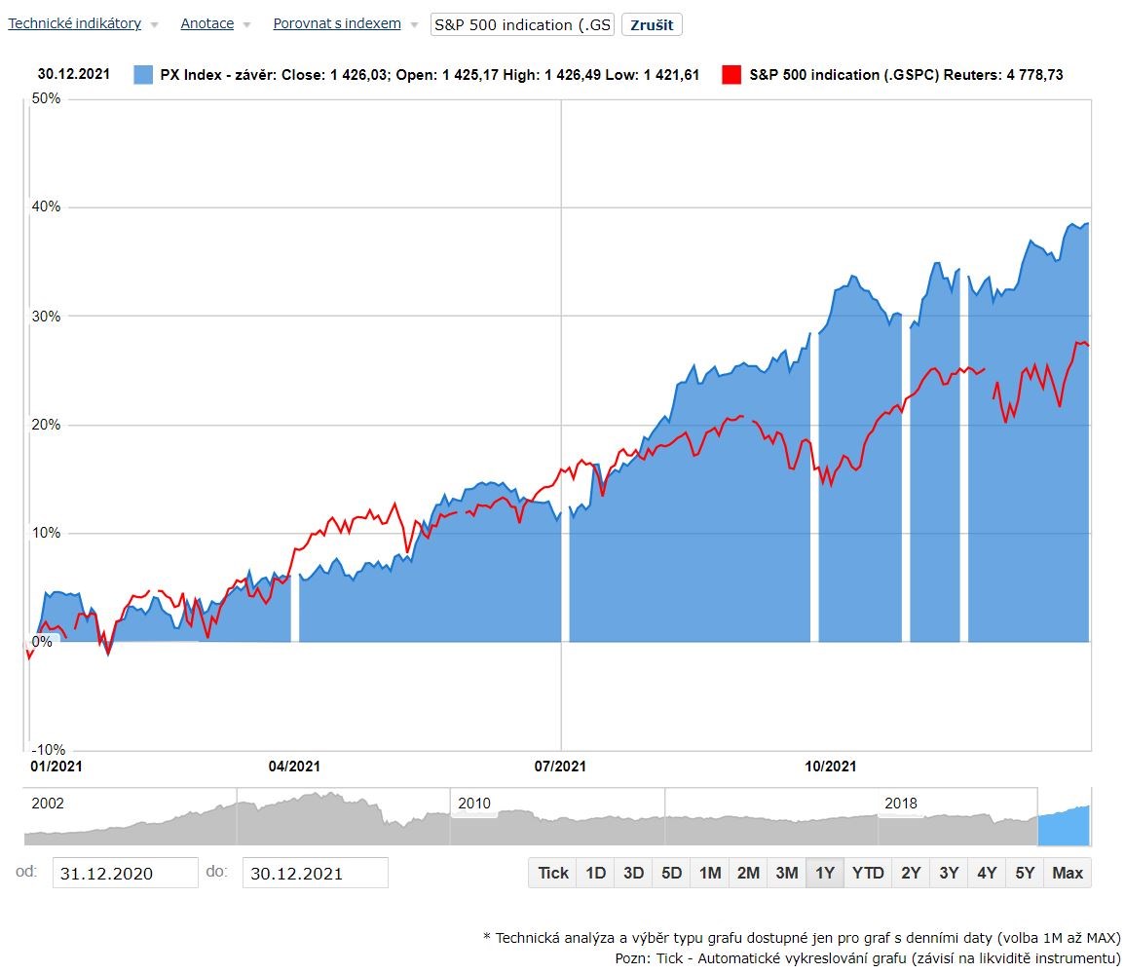Choose the 3M period button
The height and width of the screenshot is (973, 1125).
[x=786, y=873]
